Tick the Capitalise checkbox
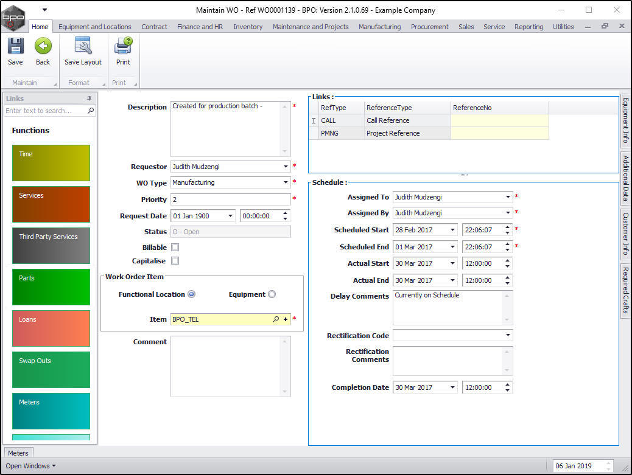The image size is (632, 475). tap(175, 261)
